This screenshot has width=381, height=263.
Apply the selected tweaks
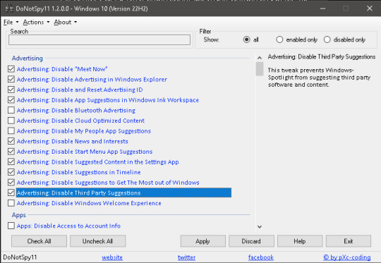tap(203, 241)
